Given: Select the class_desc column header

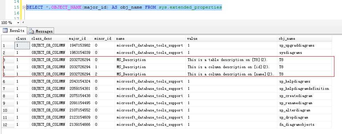Looking at the screenshot, I should point(49,38).
